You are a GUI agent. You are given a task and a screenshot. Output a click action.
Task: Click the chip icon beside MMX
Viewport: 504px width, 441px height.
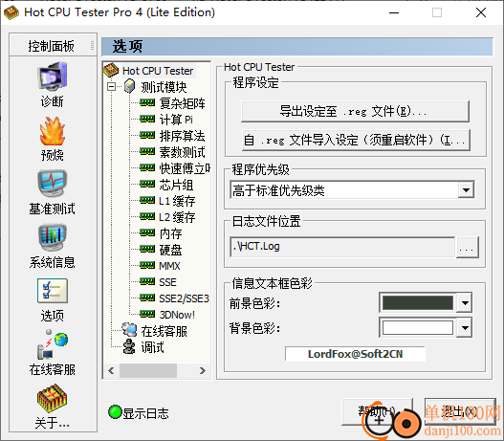[x=147, y=266]
